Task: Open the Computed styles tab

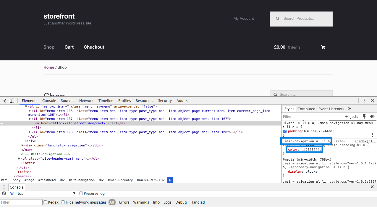Action: pos(306,109)
